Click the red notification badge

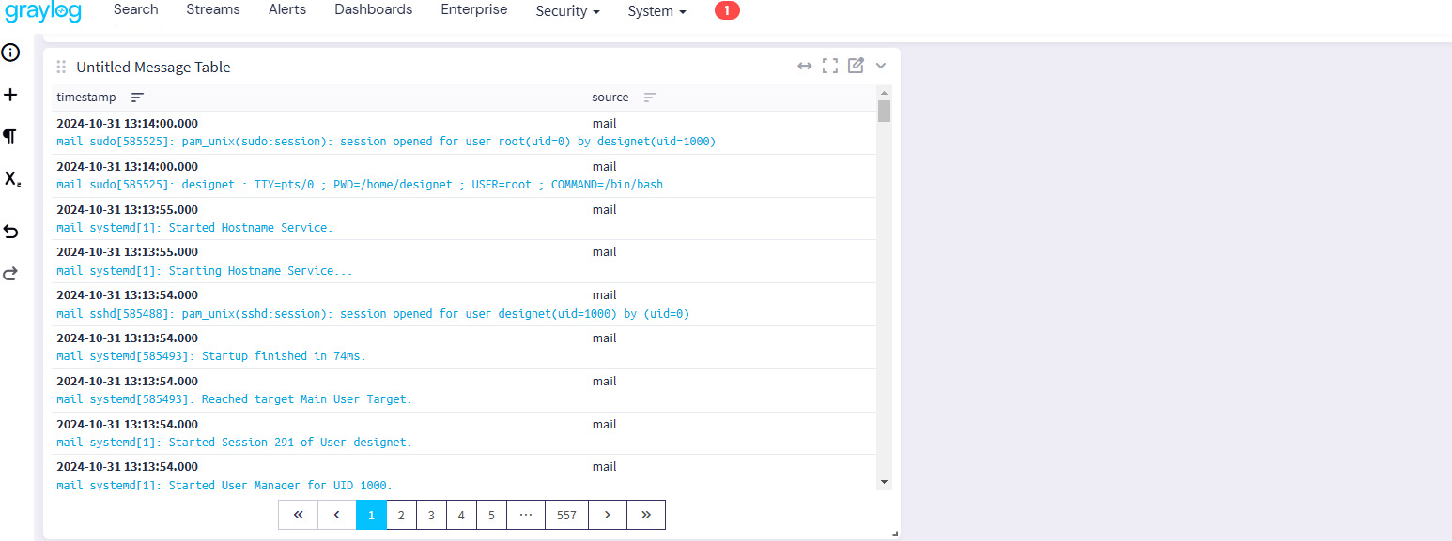click(727, 10)
